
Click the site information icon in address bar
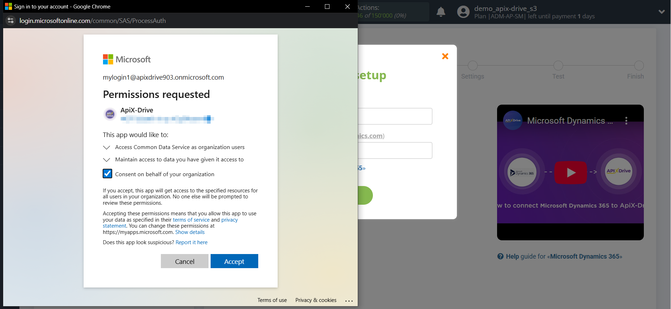coord(11,20)
